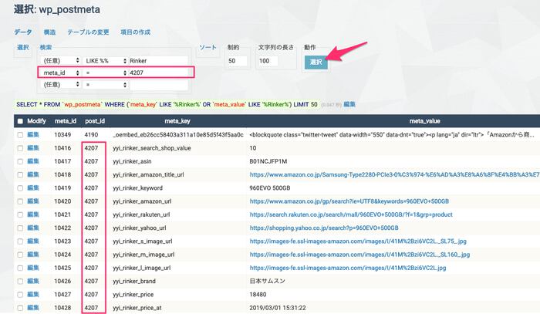
Task: Sort by the meta_key column header
Action: coord(177,121)
